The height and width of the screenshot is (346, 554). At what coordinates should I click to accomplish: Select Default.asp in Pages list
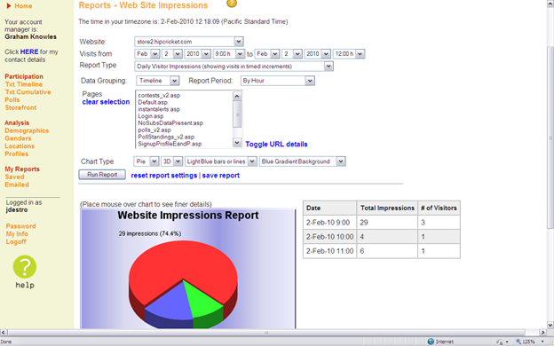pyautogui.click(x=153, y=102)
